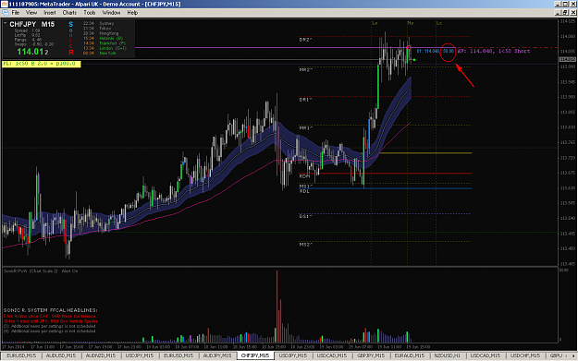Click the MS2 pivot level label
This screenshot has height=361, width=578.
tap(305, 245)
